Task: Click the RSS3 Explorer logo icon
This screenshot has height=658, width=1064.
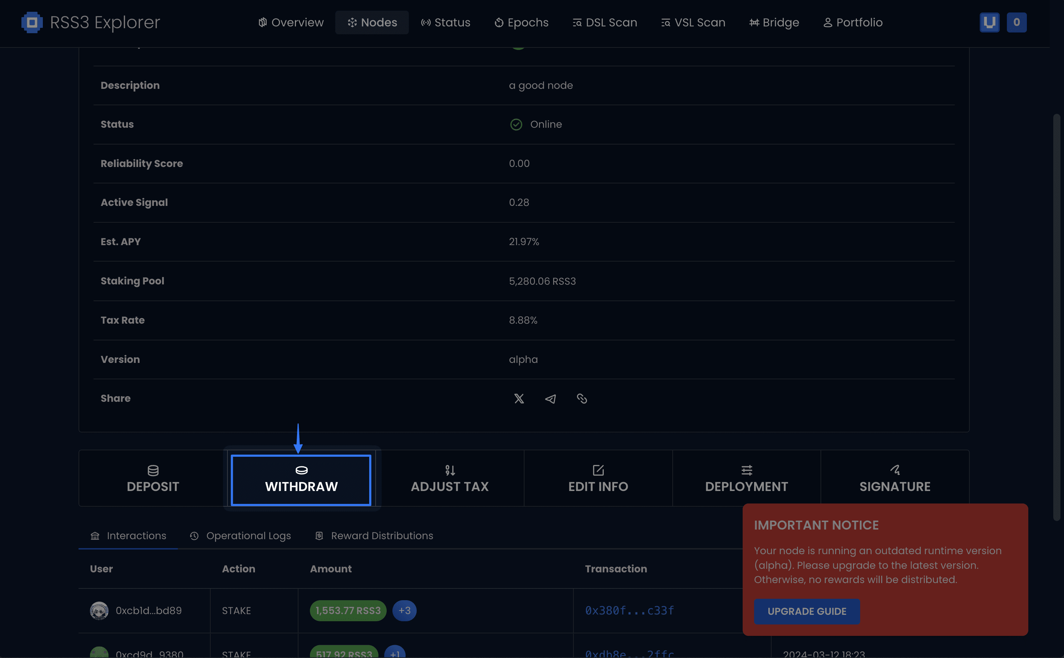Action: coord(32,22)
